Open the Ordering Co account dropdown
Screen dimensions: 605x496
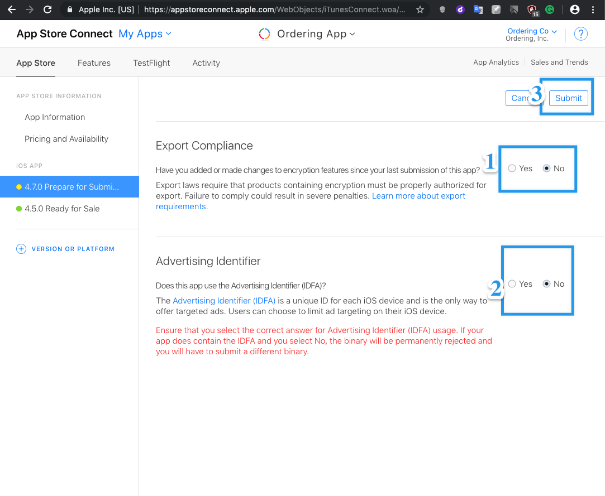click(x=532, y=31)
